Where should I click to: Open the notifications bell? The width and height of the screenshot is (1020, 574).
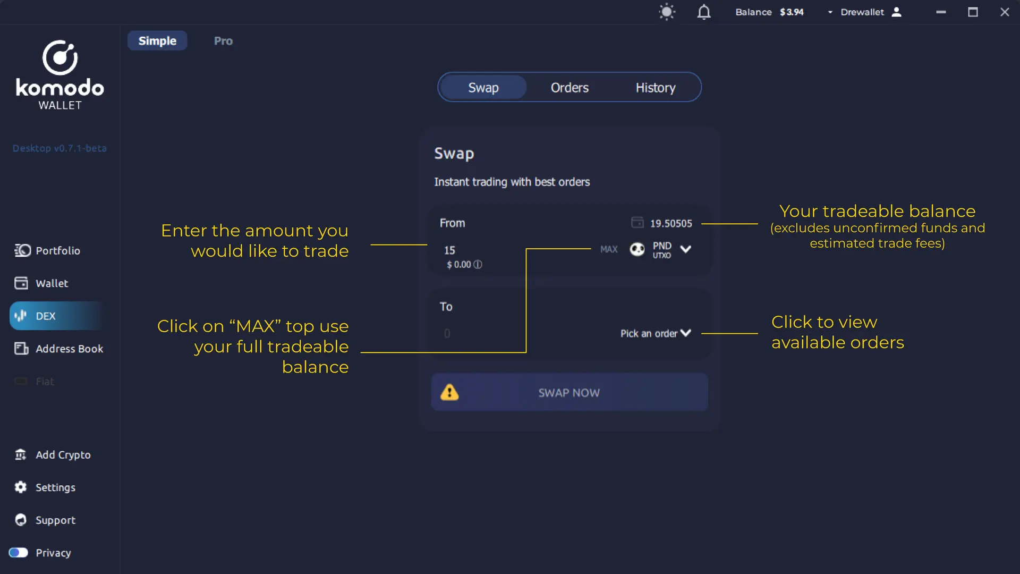(x=703, y=12)
